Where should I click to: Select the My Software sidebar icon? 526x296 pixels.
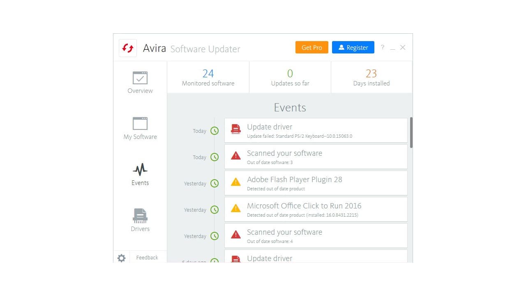[x=140, y=123]
